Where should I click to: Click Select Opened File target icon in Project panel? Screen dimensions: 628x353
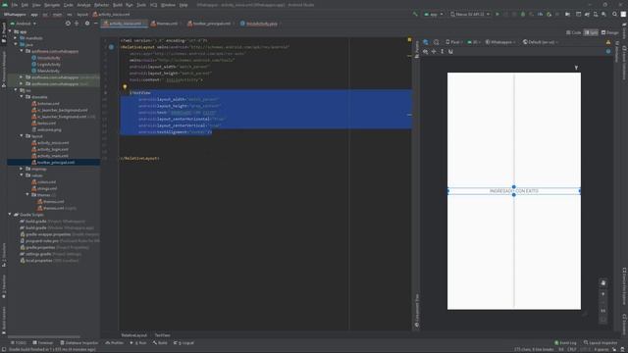point(68,24)
